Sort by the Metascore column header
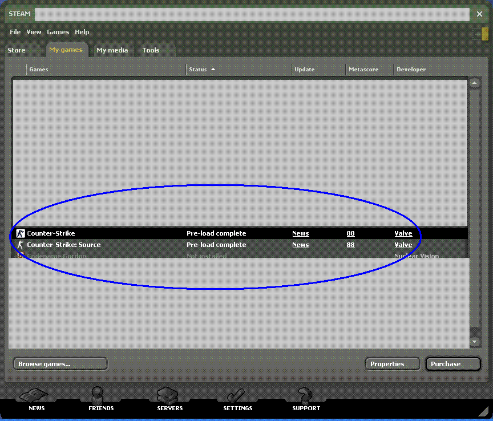 [x=370, y=69]
